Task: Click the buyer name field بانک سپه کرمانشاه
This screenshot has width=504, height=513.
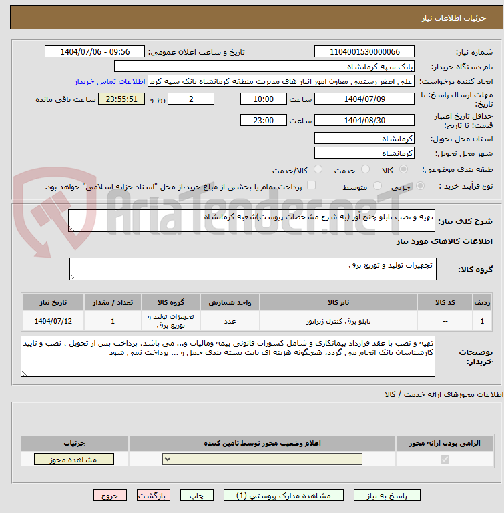Action: (x=264, y=67)
